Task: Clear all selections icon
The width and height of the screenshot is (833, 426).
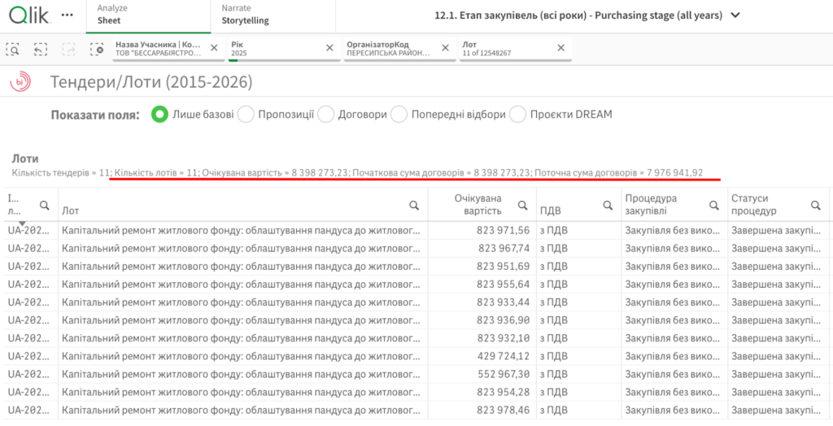Action: click(97, 49)
